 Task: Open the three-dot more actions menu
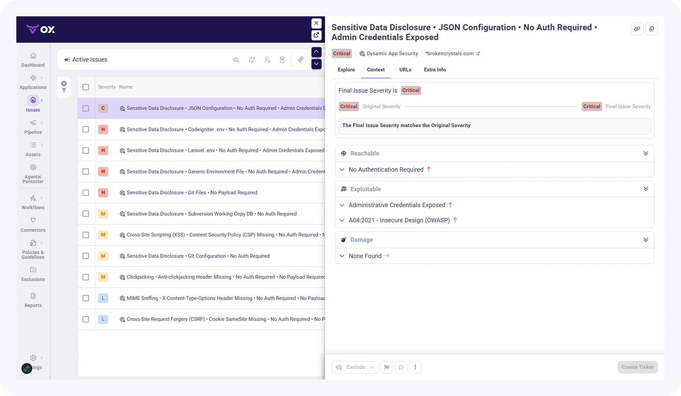416,367
